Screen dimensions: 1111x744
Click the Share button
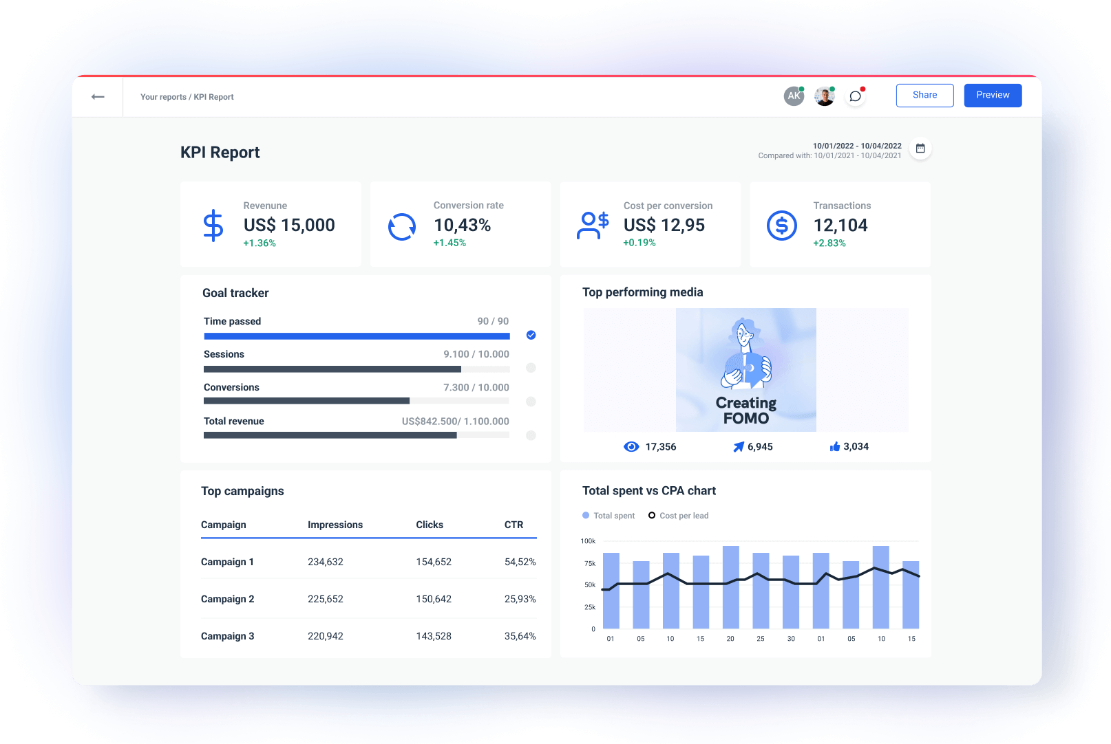924,95
